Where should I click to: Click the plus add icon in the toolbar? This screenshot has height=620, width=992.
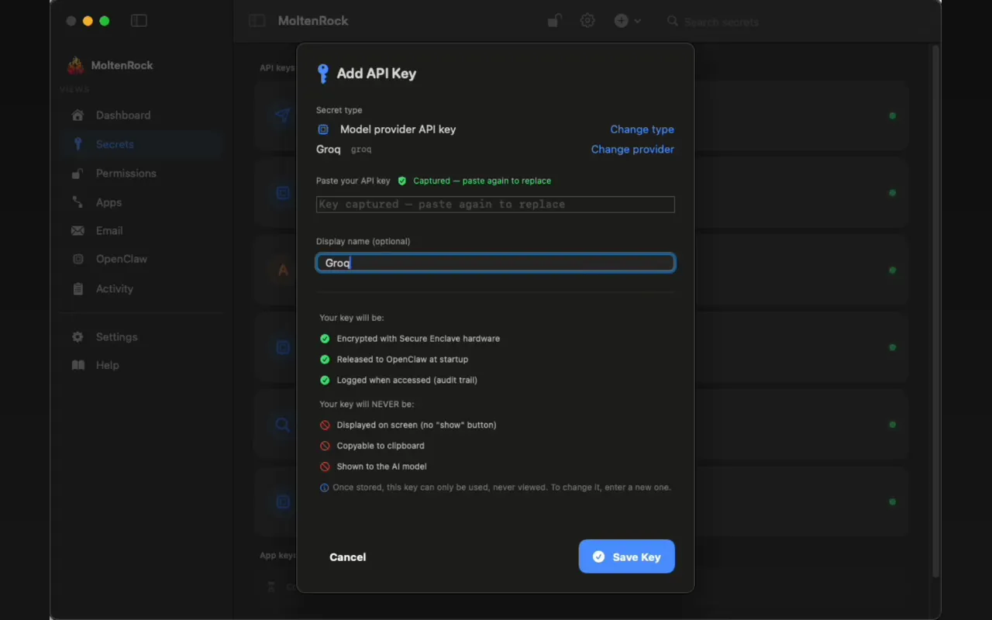pos(621,21)
